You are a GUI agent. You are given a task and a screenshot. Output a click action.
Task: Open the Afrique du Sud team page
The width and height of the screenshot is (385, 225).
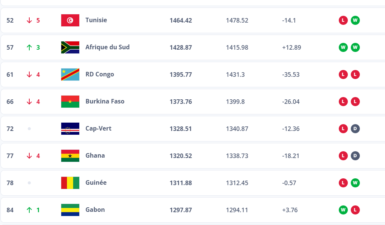click(107, 47)
